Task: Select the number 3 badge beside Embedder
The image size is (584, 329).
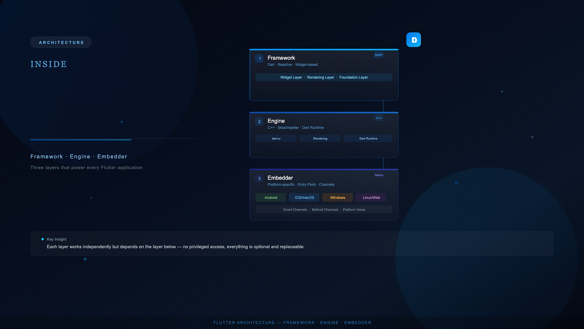Action: point(259,178)
